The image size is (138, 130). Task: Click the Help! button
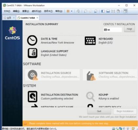coord(129,29)
